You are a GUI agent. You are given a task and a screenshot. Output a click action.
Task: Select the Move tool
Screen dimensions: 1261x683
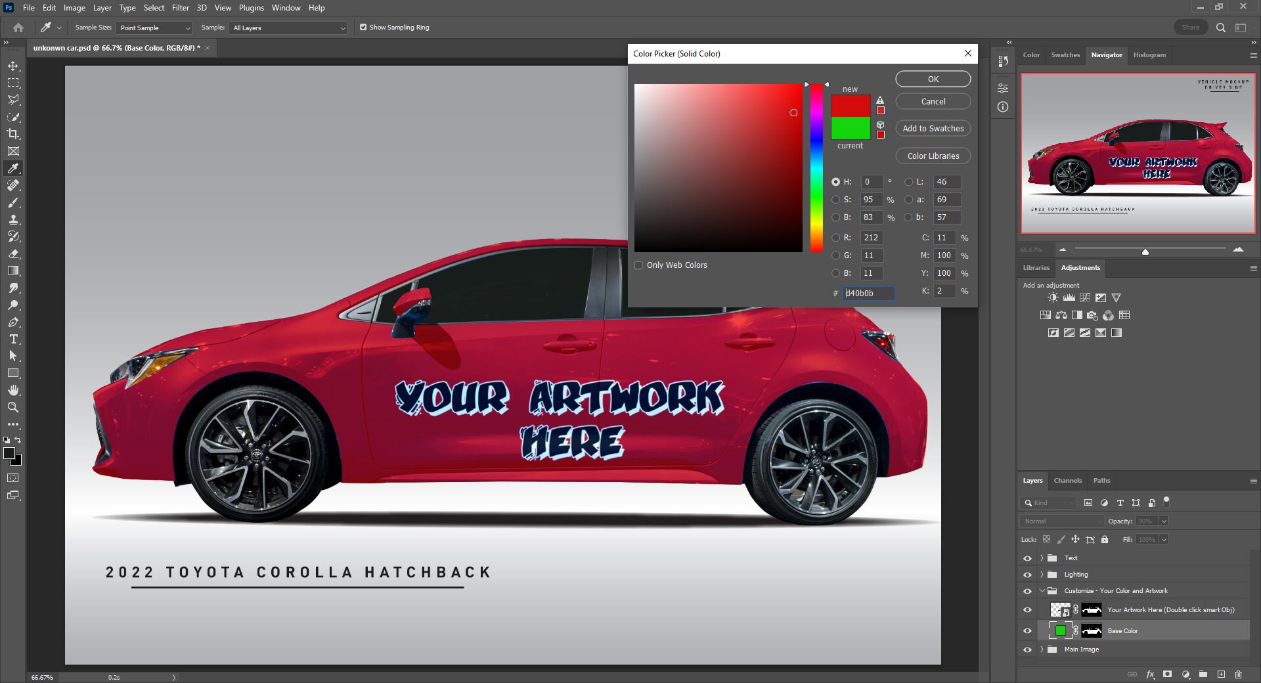[13, 66]
